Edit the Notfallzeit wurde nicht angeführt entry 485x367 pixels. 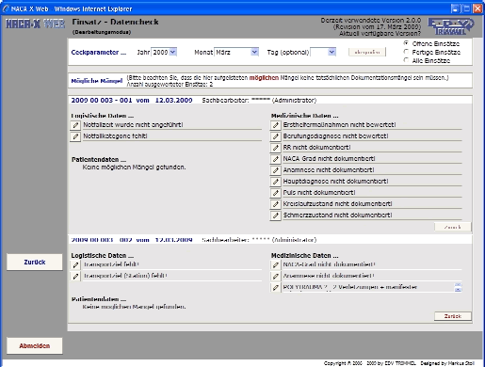pos(75,125)
